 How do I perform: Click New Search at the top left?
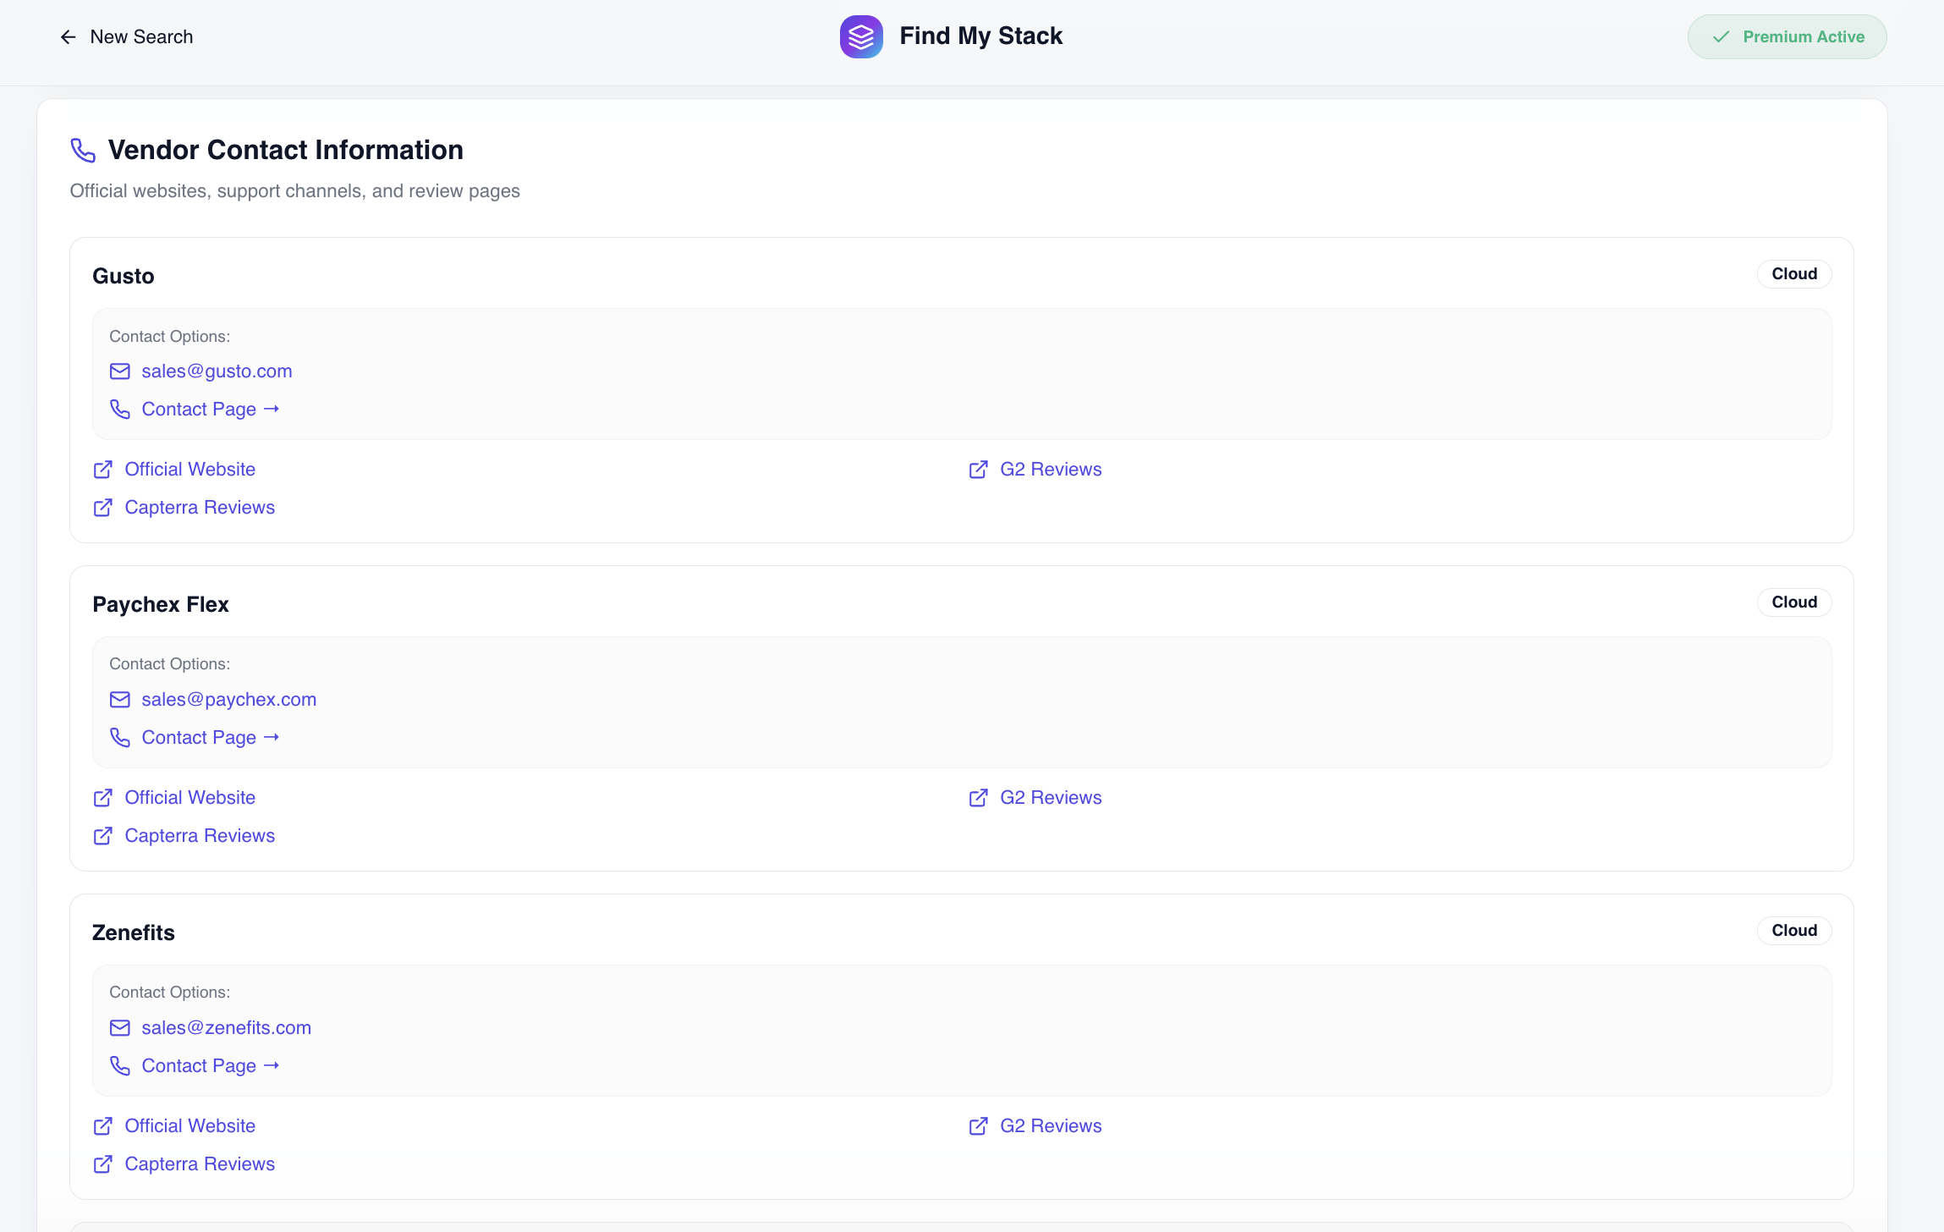[141, 36]
